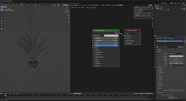
Task: Click the play animation button
Action: [x=78, y=93]
